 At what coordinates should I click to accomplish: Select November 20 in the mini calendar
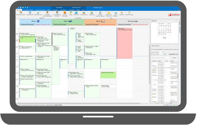pos(160,33)
